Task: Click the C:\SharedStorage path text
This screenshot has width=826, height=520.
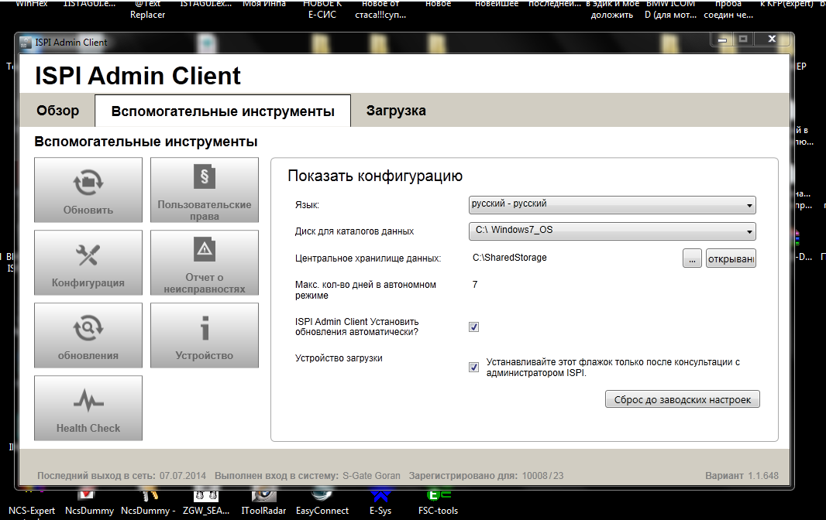Action: click(x=509, y=258)
